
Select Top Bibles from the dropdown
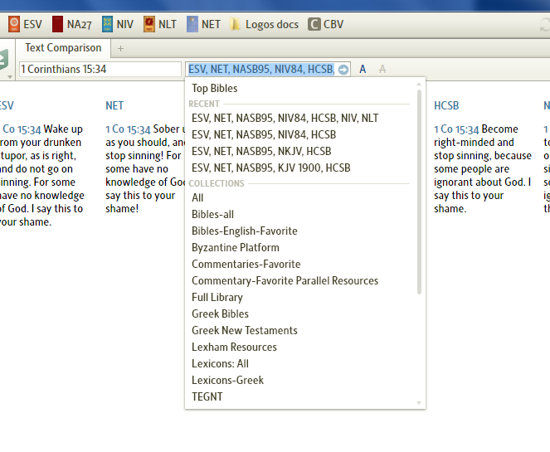[214, 89]
